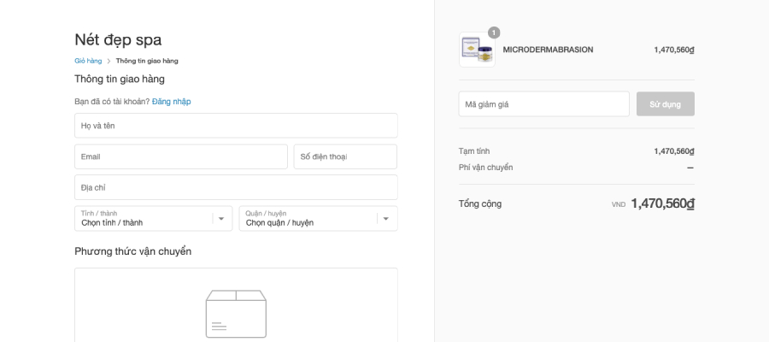
Task: Click the quantity badge on product thumbnail
Action: pos(494,32)
